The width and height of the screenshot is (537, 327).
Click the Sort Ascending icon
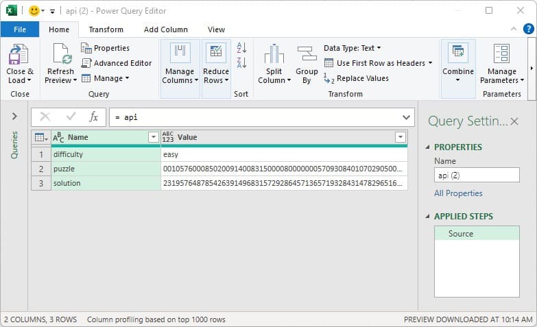(241, 48)
